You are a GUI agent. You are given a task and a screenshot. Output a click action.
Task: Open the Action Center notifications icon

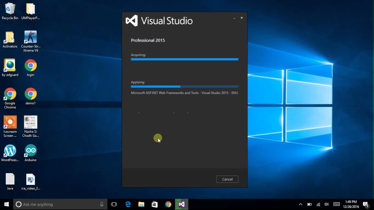click(366, 204)
